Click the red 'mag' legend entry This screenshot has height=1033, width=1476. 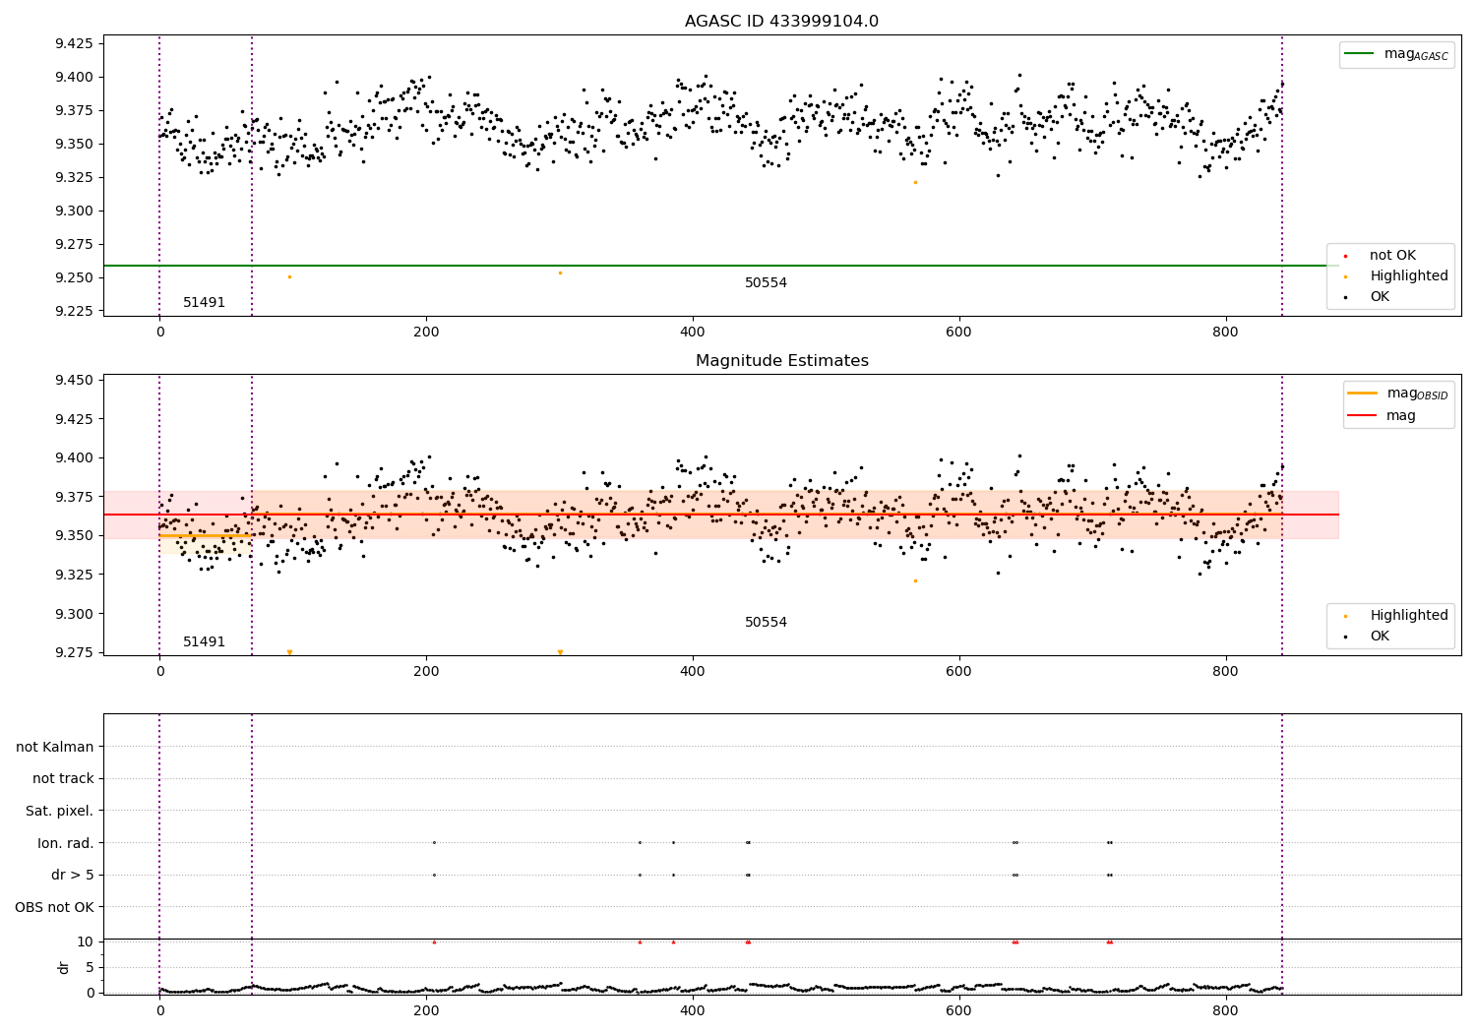[x=1383, y=416]
